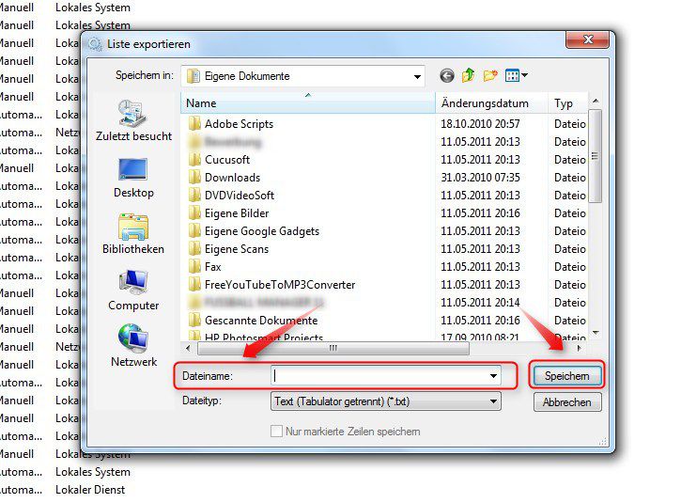Image resolution: width=681 pixels, height=503 pixels.
Task: Open Computer in places bar
Action: click(x=133, y=291)
